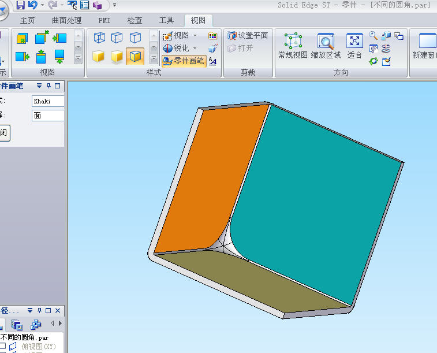Toggle the pin on the PathFinder panel
The image size is (437, 353).
pyautogui.click(x=40, y=310)
